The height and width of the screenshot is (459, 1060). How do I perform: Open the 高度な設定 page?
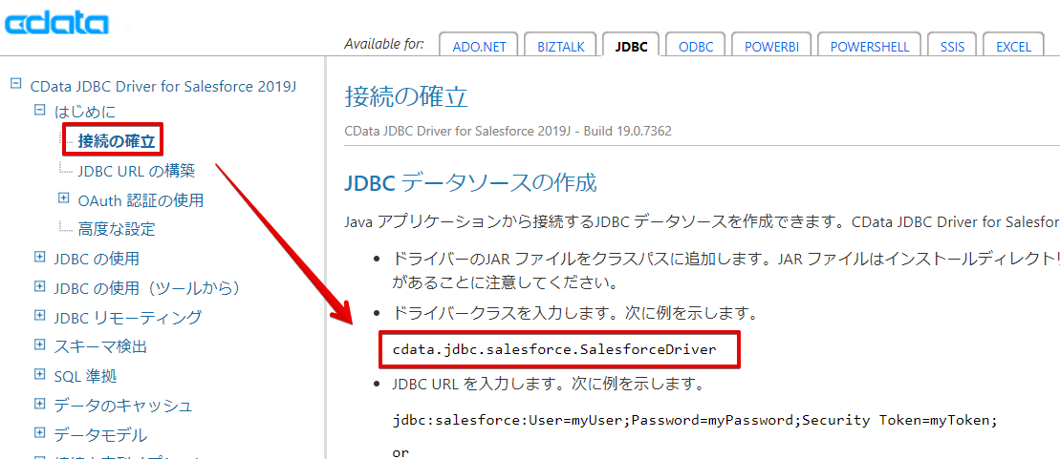[117, 229]
